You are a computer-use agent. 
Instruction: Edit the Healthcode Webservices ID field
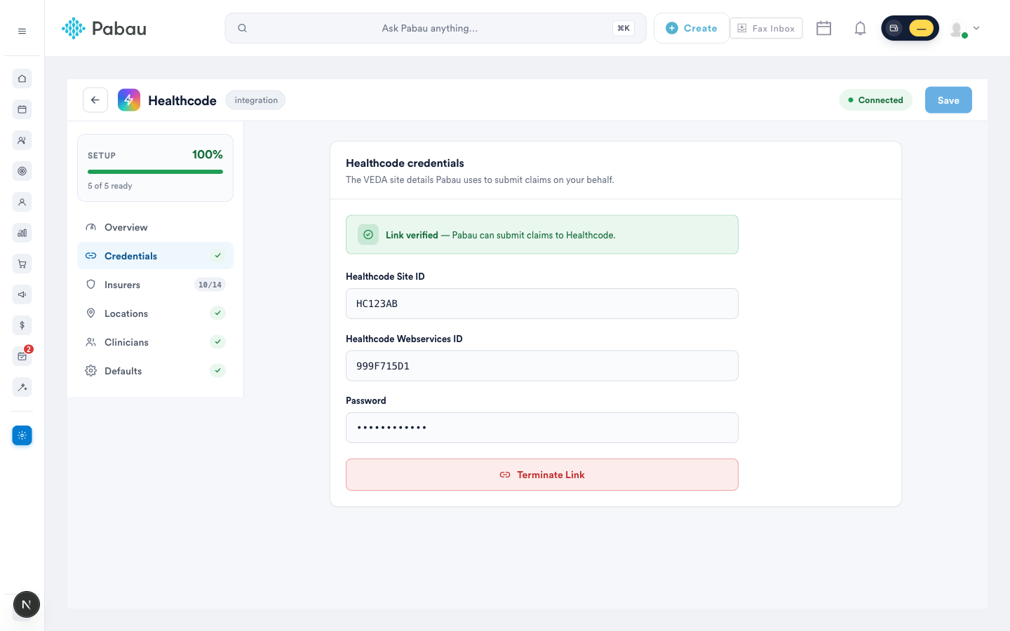coord(541,366)
